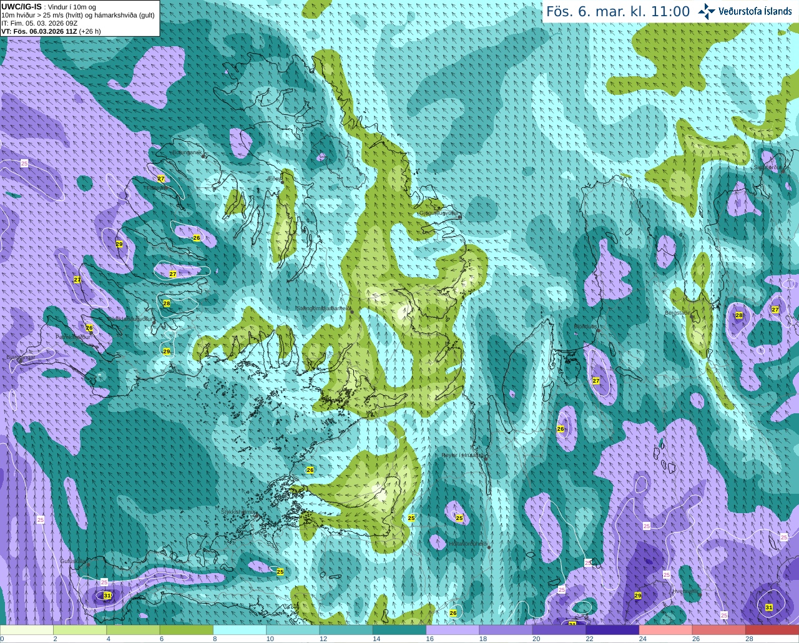Pick the 20–22 m/s violet legend swatch

(x=559, y=630)
